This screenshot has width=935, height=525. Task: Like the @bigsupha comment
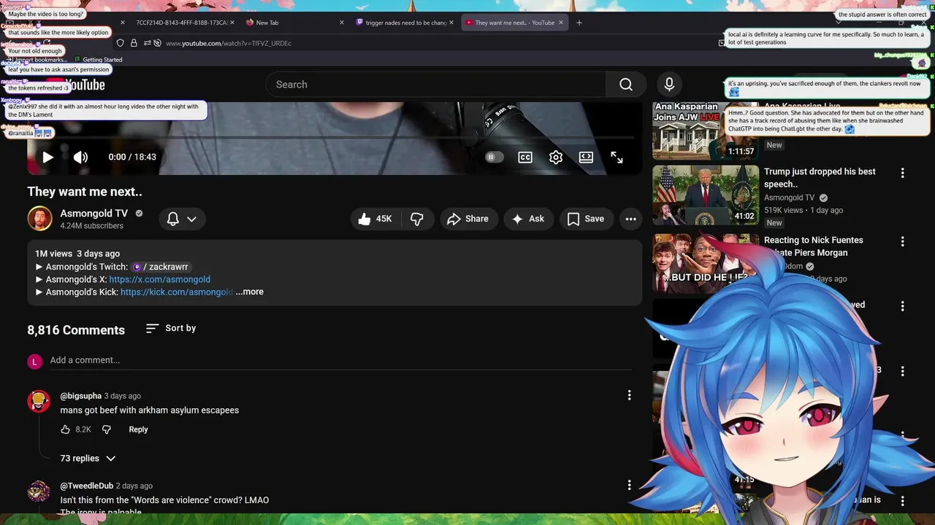(x=66, y=429)
